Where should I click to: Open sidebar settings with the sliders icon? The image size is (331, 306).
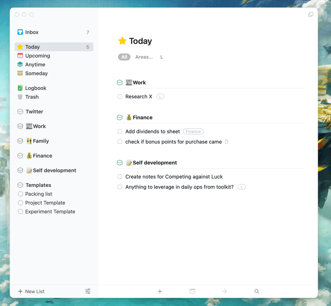click(88, 291)
